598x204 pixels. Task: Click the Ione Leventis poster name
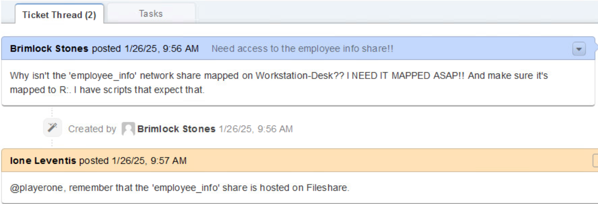pos(43,160)
